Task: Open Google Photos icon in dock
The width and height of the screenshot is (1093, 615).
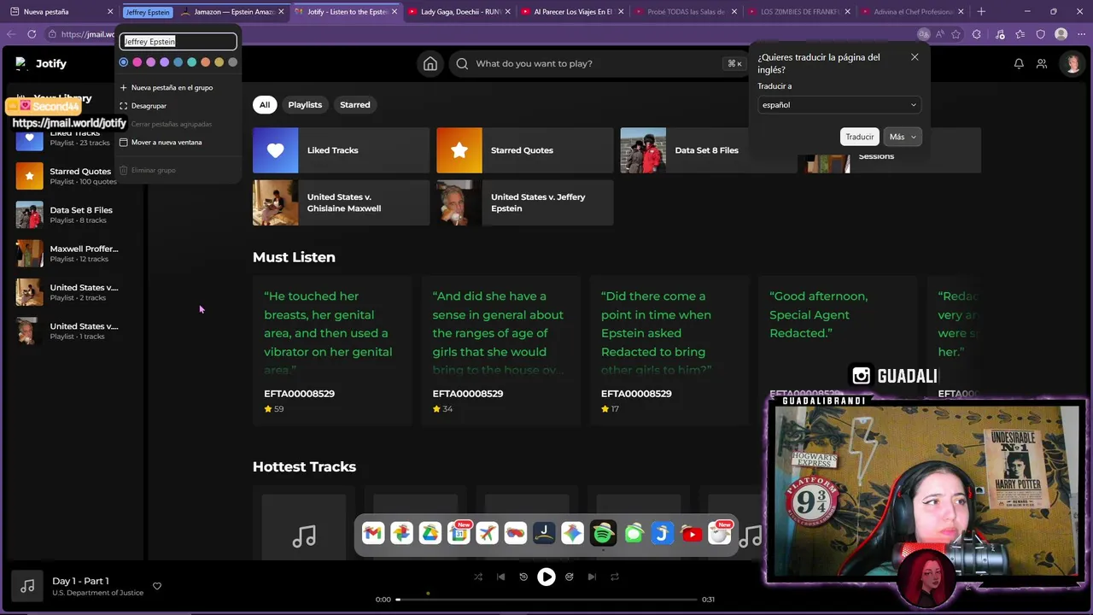Action: click(401, 534)
